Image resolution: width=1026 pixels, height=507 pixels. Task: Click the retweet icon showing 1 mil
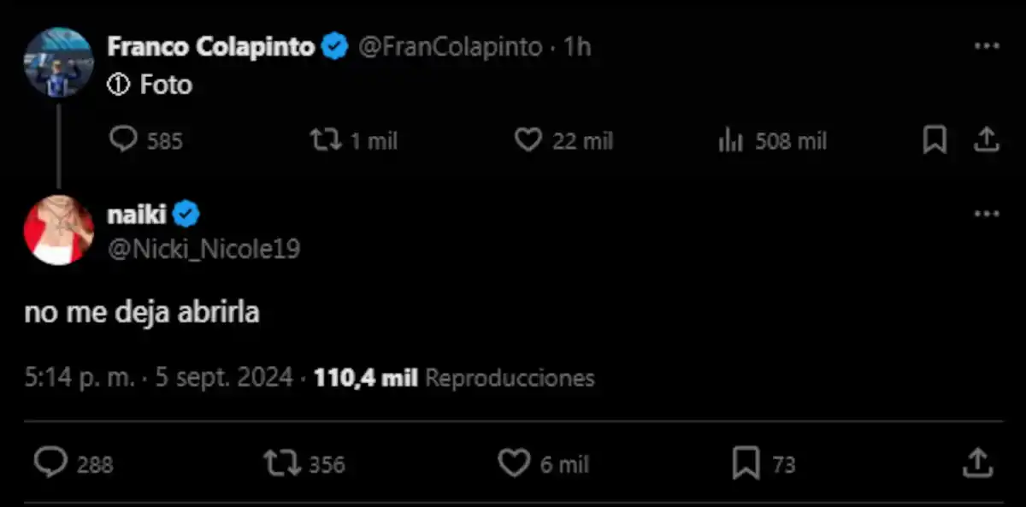pos(327,140)
